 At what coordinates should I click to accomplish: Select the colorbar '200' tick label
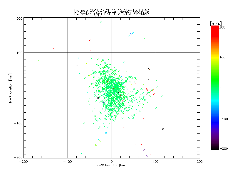coord(222,27)
